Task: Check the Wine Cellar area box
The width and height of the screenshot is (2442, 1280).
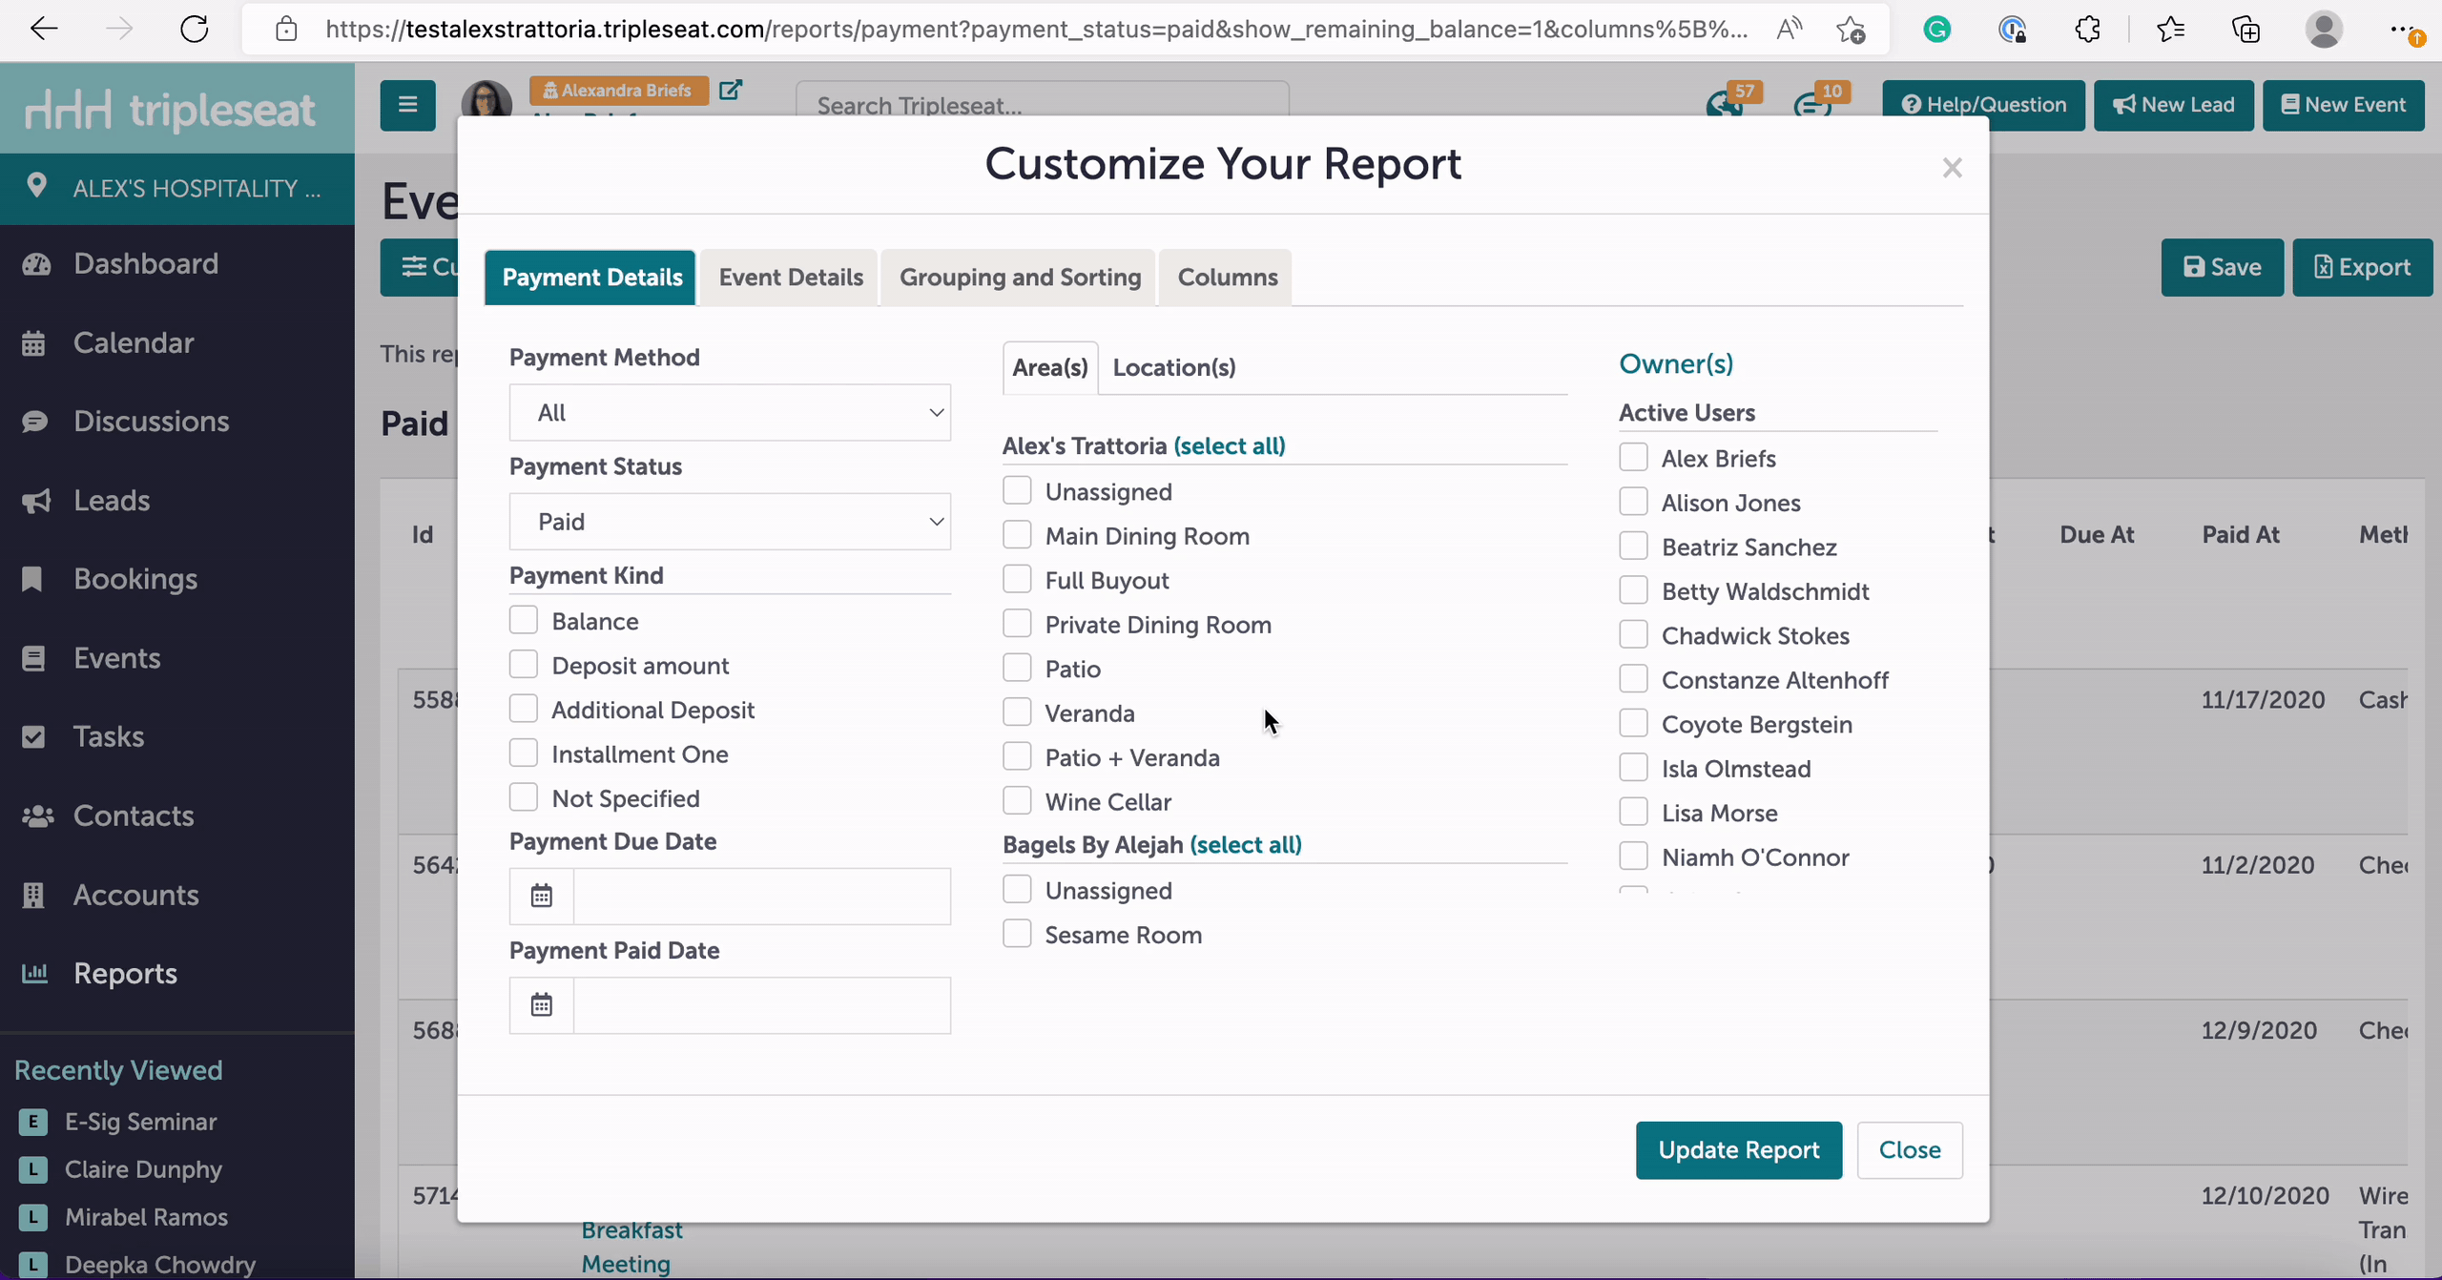Action: click(1017, 801)
